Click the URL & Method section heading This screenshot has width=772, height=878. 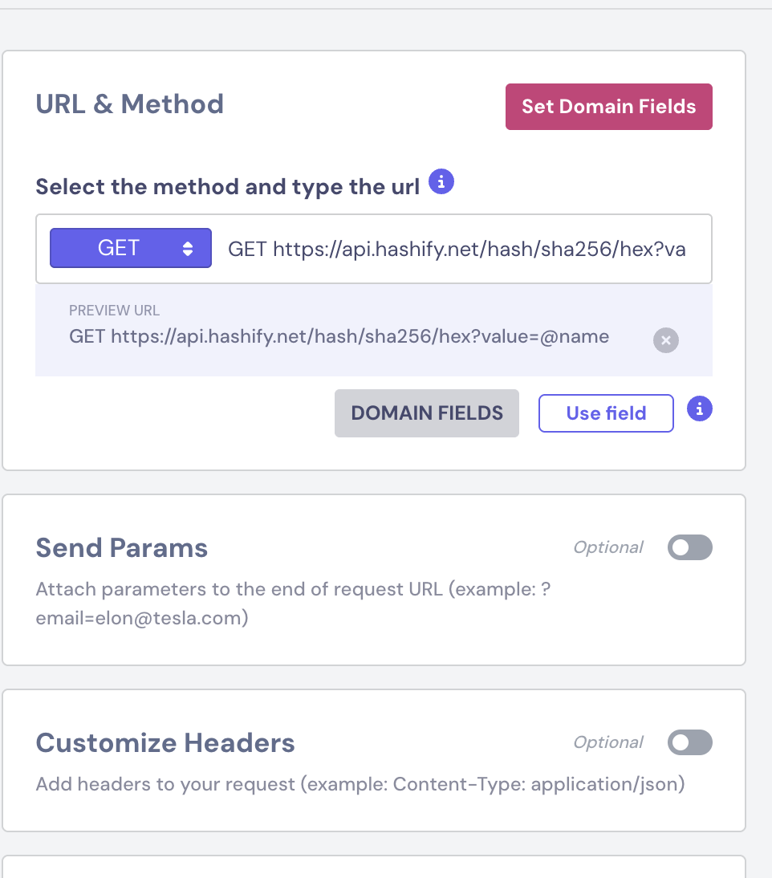click(130, 104)
